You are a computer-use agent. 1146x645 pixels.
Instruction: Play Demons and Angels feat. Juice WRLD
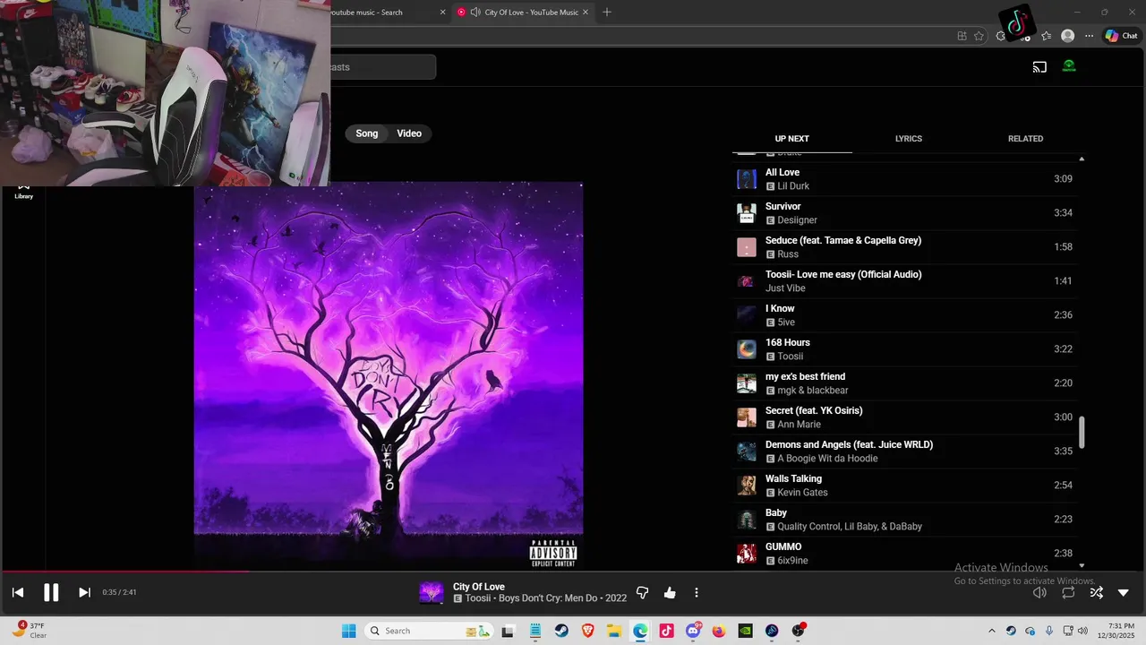tap(906, 451)
